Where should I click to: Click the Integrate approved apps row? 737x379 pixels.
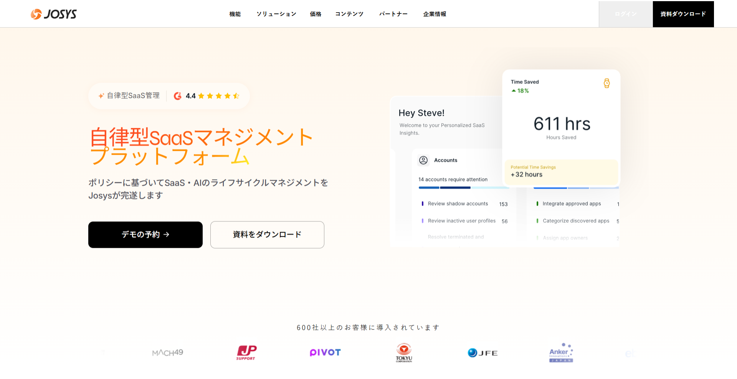[577, 204]
